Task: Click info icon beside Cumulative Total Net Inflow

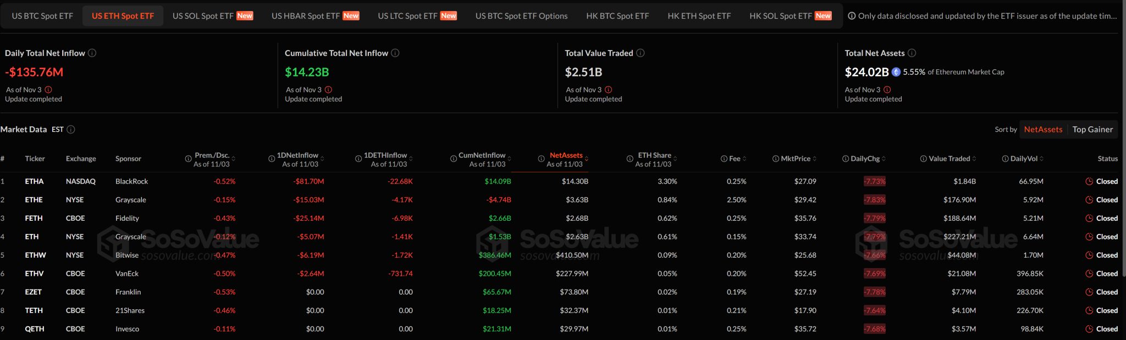Action: [x=395, y=53]
